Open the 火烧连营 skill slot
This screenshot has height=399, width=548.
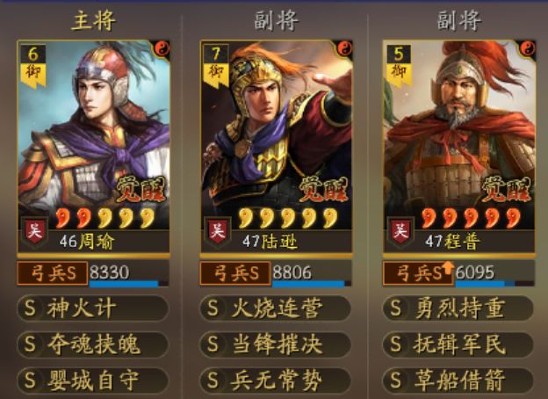(276, 308)
